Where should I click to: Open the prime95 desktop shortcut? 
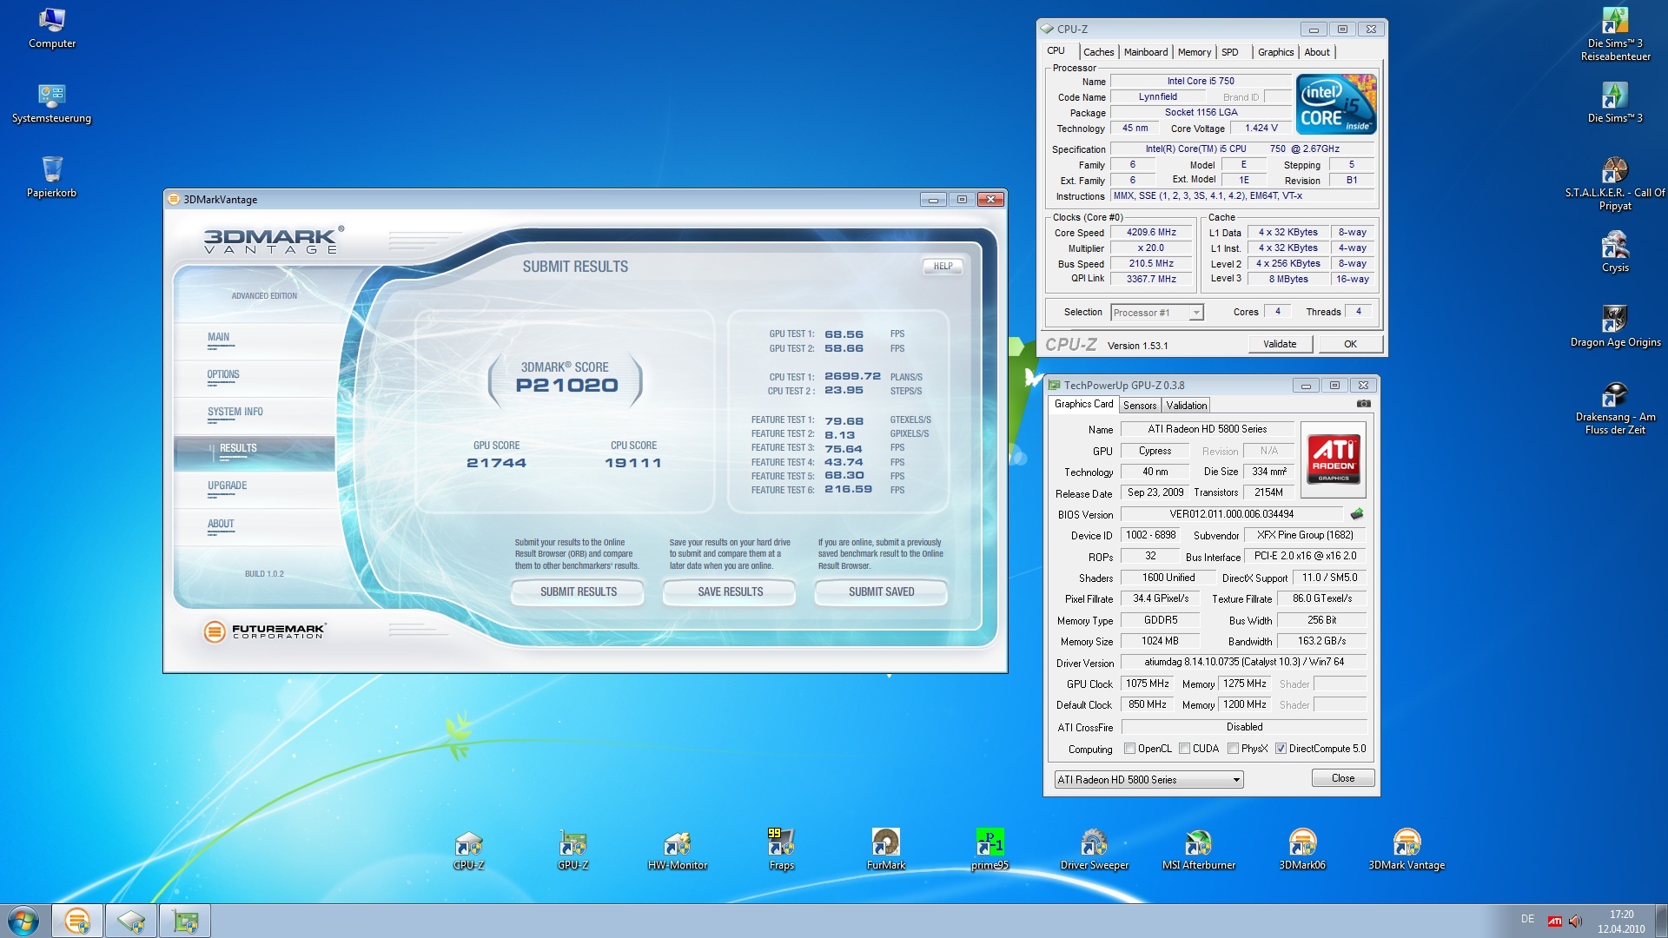tap(990, 849)
